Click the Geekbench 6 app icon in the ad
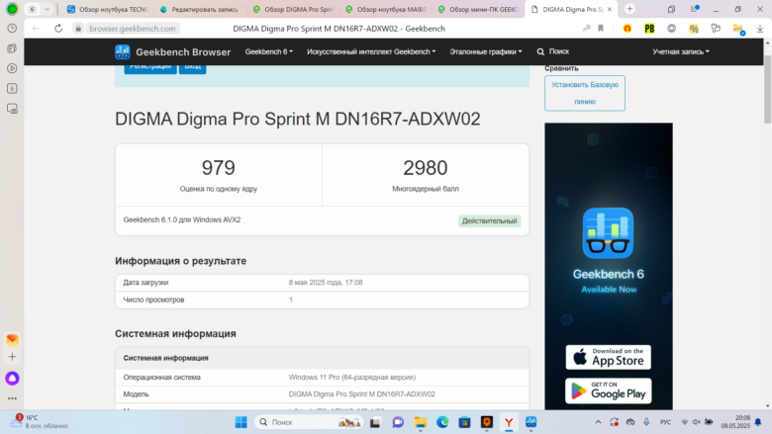This screenshot has height=434, width=772. coord(608,233)
